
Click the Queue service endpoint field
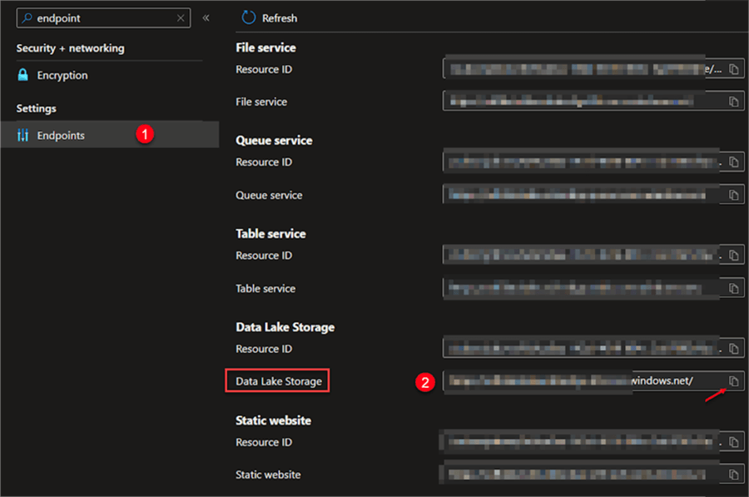click(x=583, y=196)
